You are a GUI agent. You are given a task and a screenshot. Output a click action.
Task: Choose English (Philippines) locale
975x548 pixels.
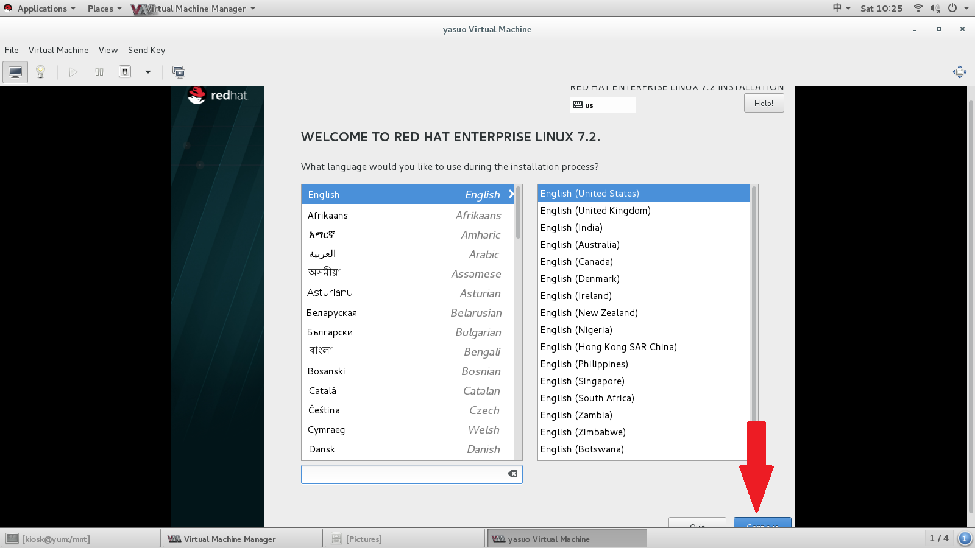pos(644,364)
